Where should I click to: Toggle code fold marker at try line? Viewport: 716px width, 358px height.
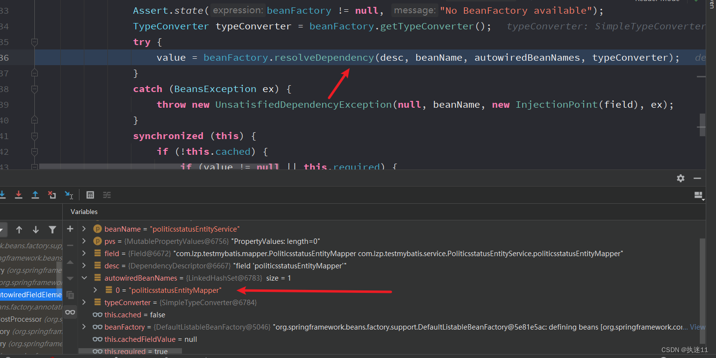34,43
